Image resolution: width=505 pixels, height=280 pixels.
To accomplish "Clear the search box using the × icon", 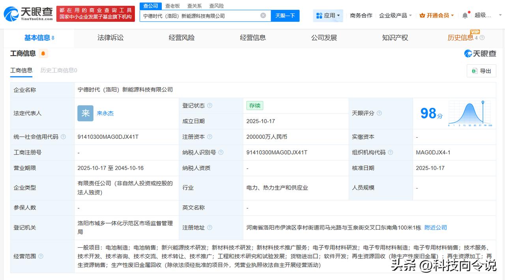I will [x=263, y=15].
